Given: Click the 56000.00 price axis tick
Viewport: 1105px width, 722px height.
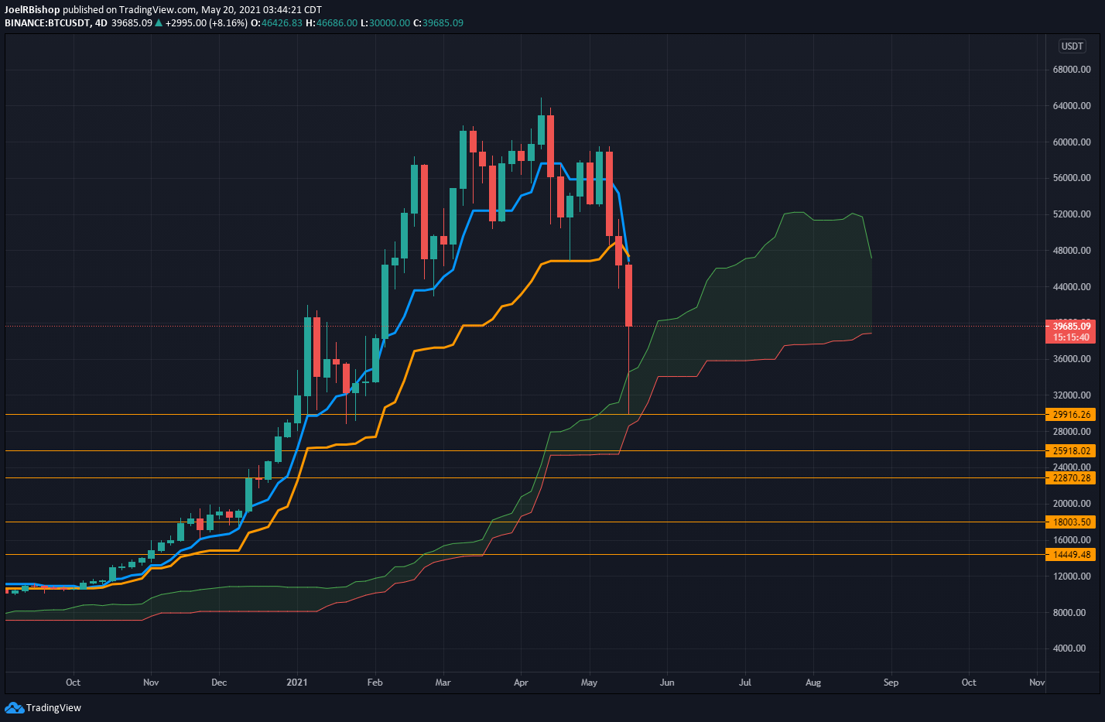Looking at the screenshot, I should 1072,178.
